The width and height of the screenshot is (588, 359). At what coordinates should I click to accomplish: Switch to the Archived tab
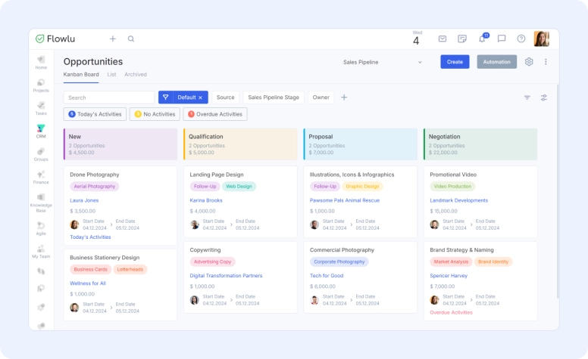(136, 75)
